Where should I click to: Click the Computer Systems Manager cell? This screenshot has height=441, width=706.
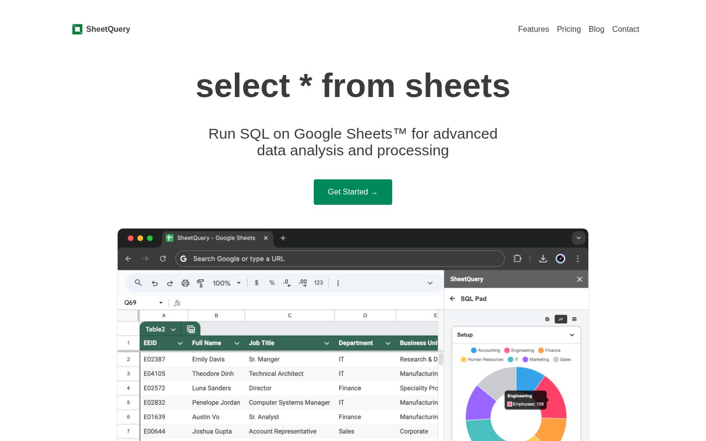[290, 402]
